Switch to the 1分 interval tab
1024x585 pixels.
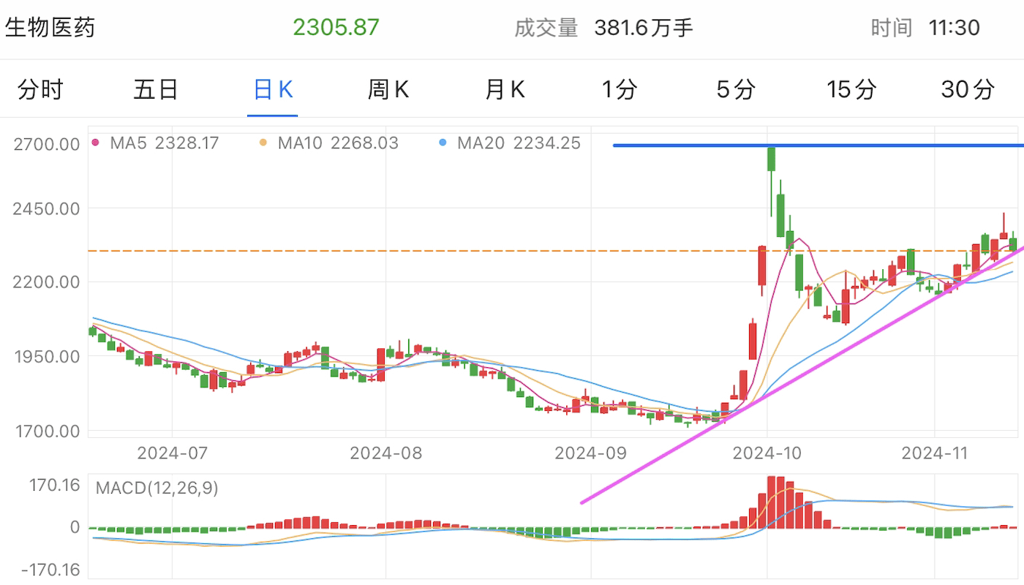pos(620,90)
